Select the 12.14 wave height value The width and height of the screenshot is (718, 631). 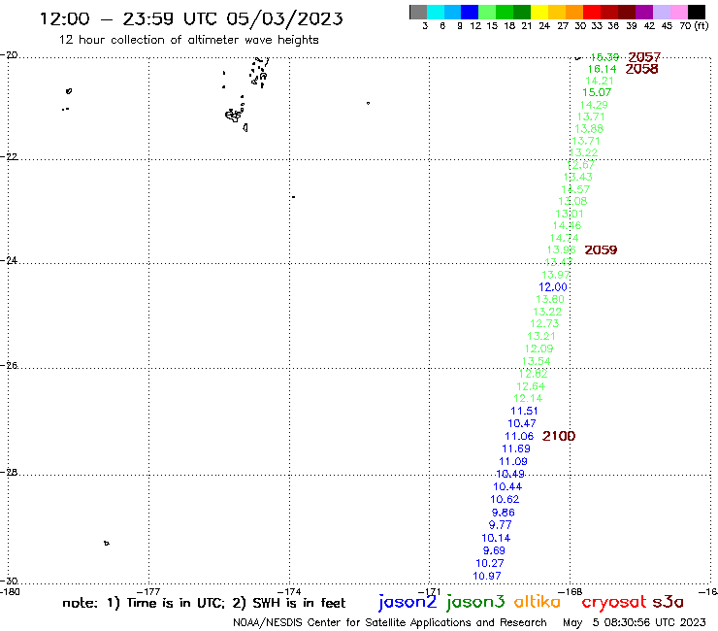click(528, 398)
